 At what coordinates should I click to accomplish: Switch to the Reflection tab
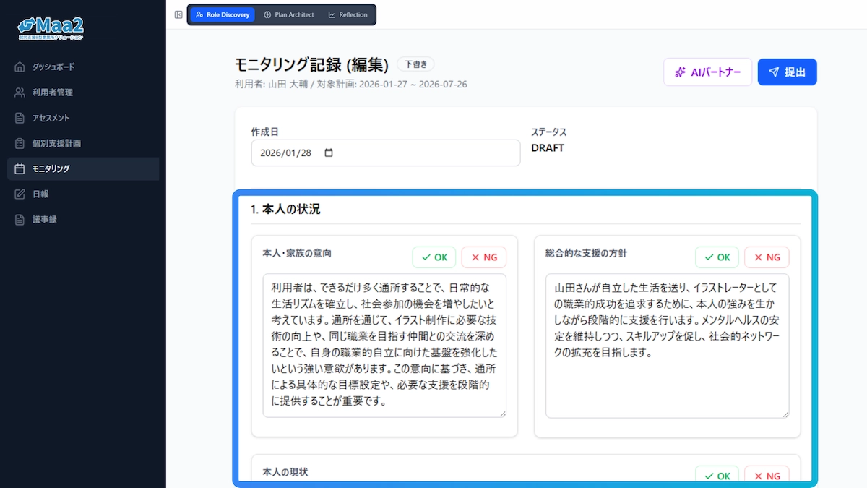[x=348, y=14]
